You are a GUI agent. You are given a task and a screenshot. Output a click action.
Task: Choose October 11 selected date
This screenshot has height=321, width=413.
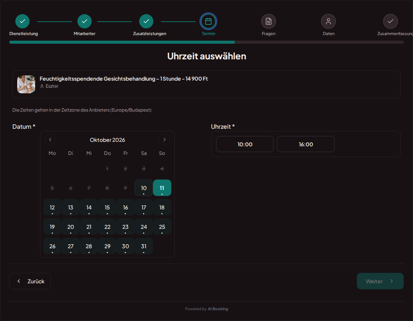pos(162,188)
